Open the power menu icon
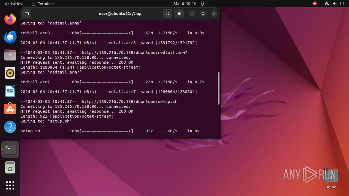Screen dimensions: 349x196 (342, 4)
